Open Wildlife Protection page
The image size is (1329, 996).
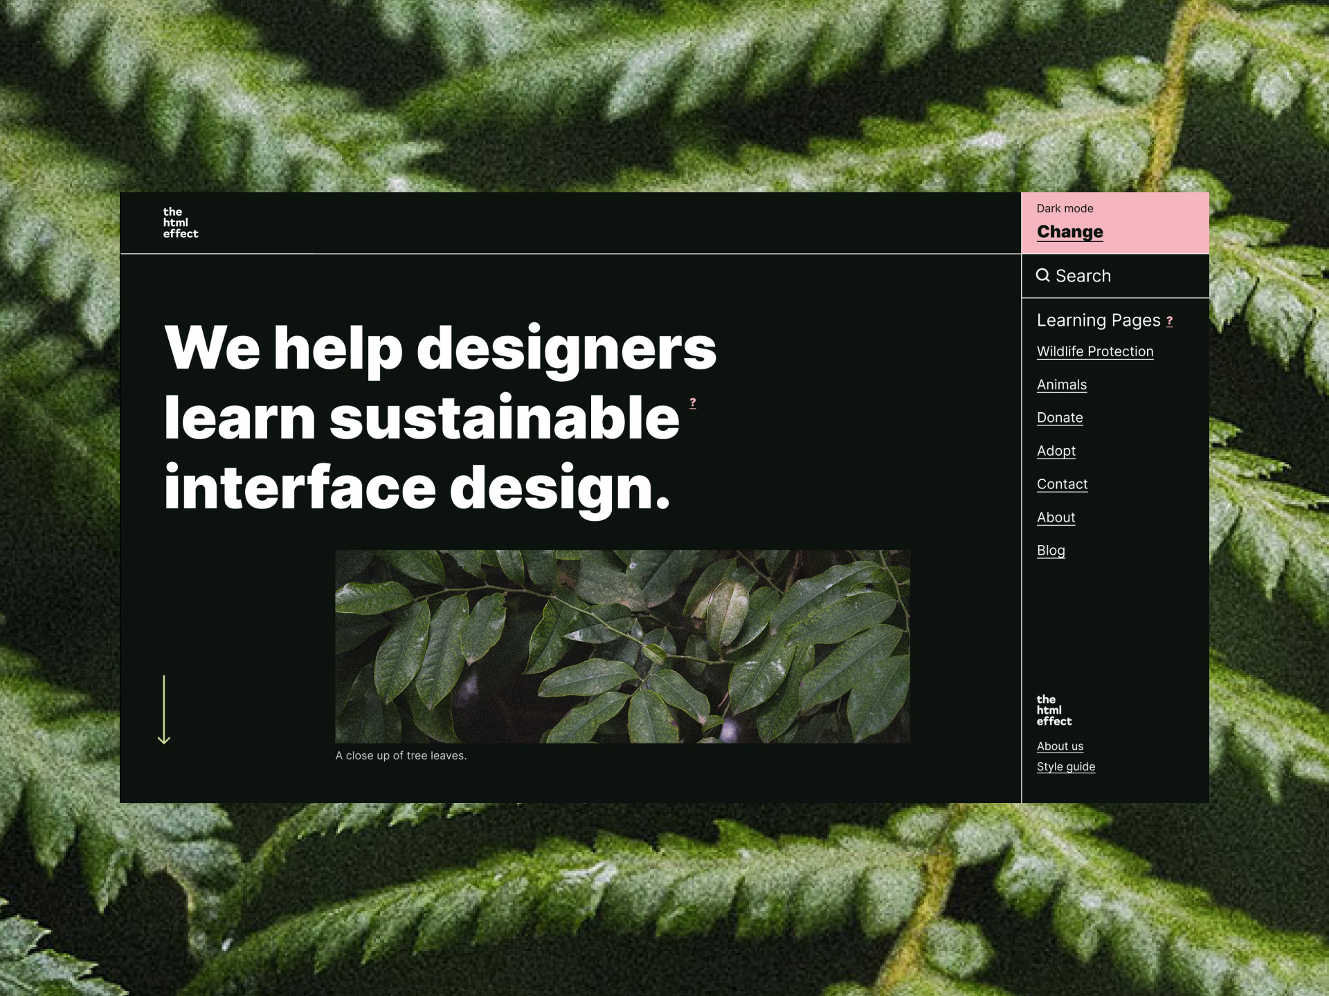[1094, 351]
